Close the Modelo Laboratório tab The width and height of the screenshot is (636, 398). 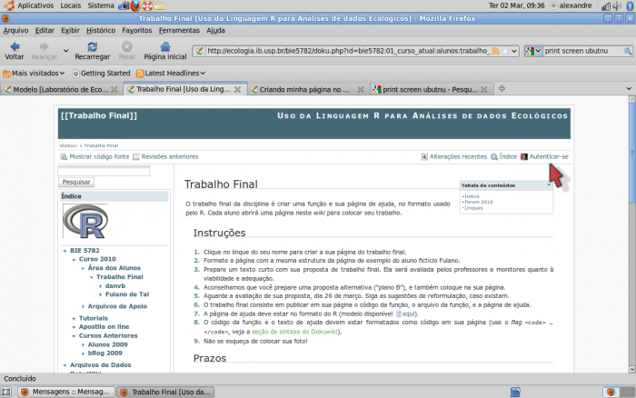(x=114, y=89)
